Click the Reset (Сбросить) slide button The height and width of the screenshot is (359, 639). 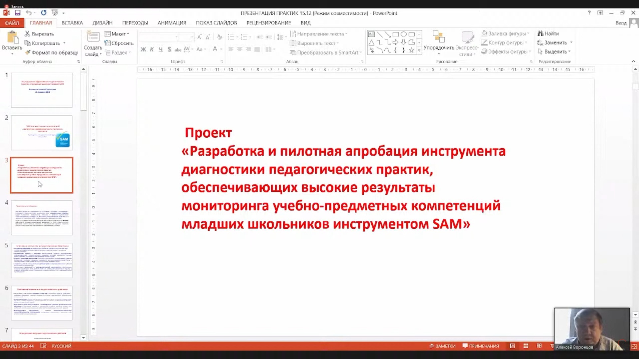click(x=119, y=43)
